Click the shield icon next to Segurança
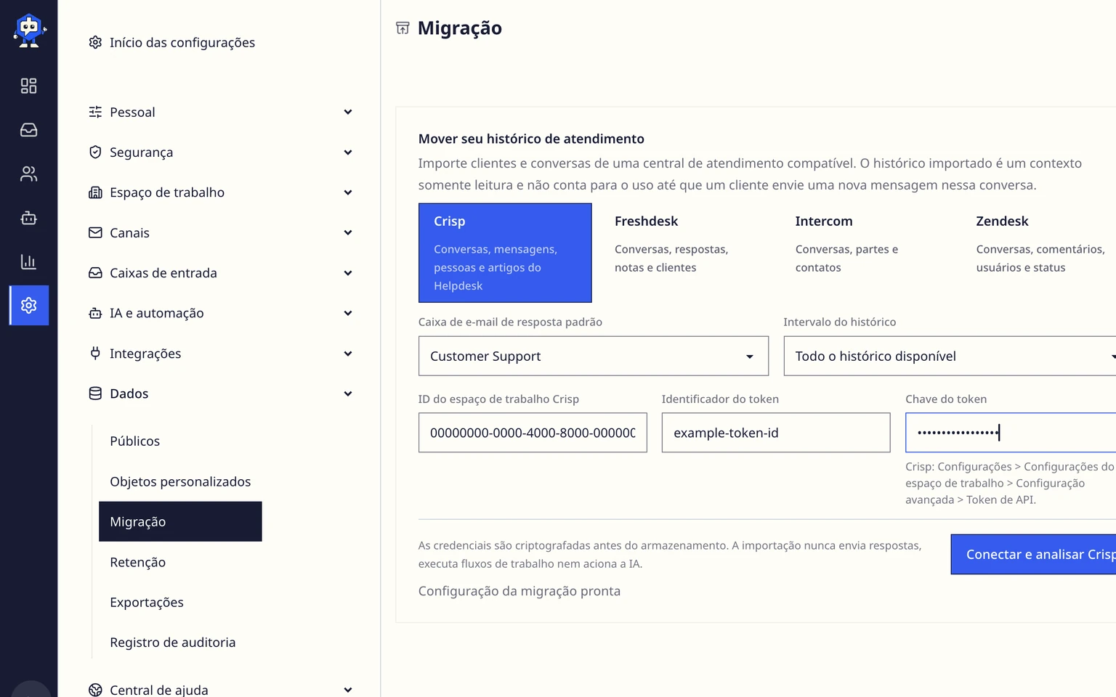The width and height of the screenshot is (1116, 697). 95,152
